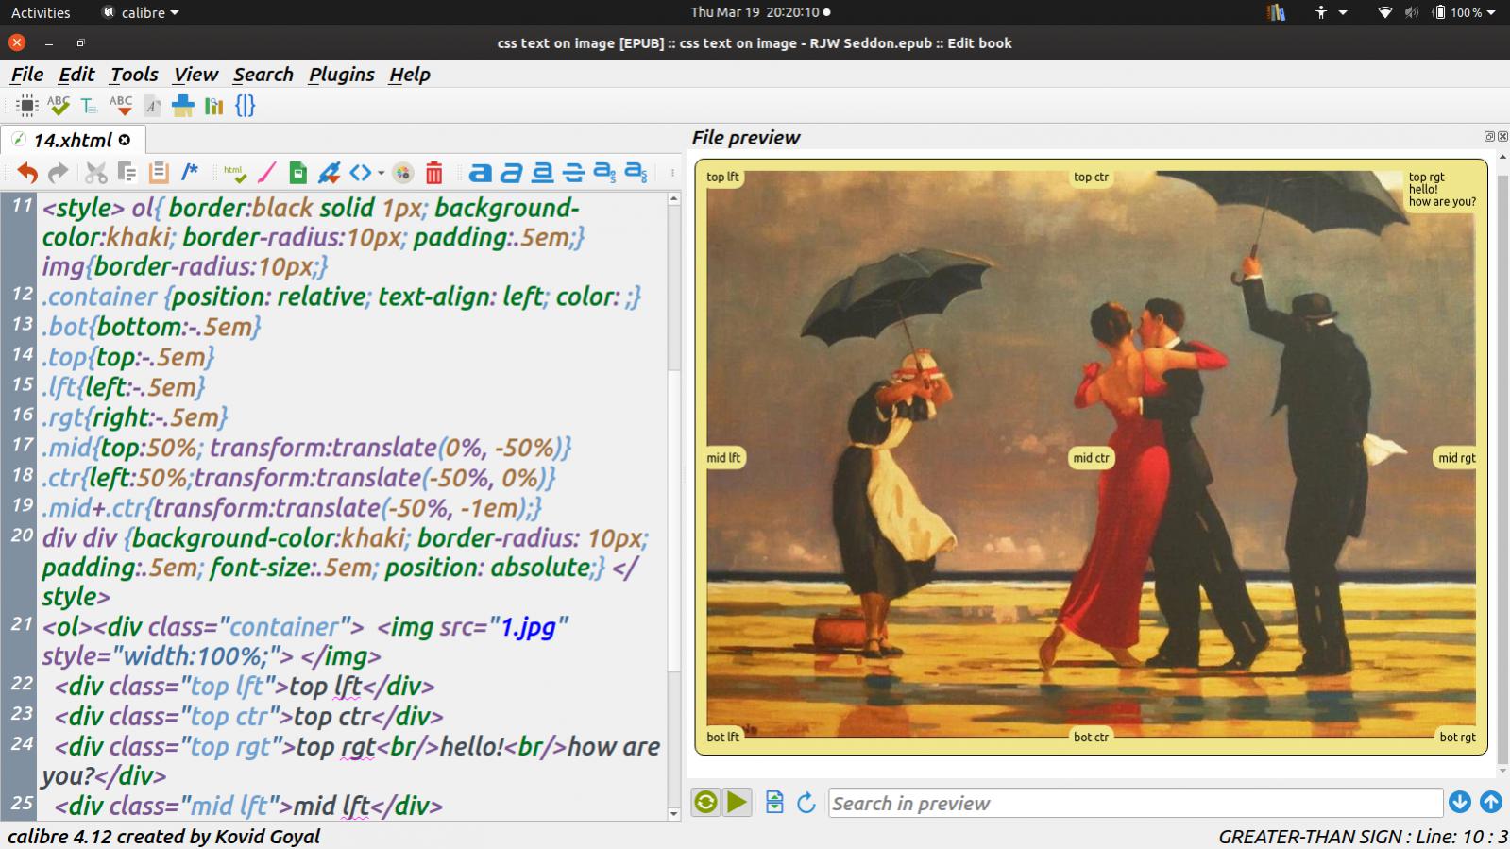Click the Search in preview field
The image size is (1510, 849).
pyautogui.click(x=1135, y=803)
